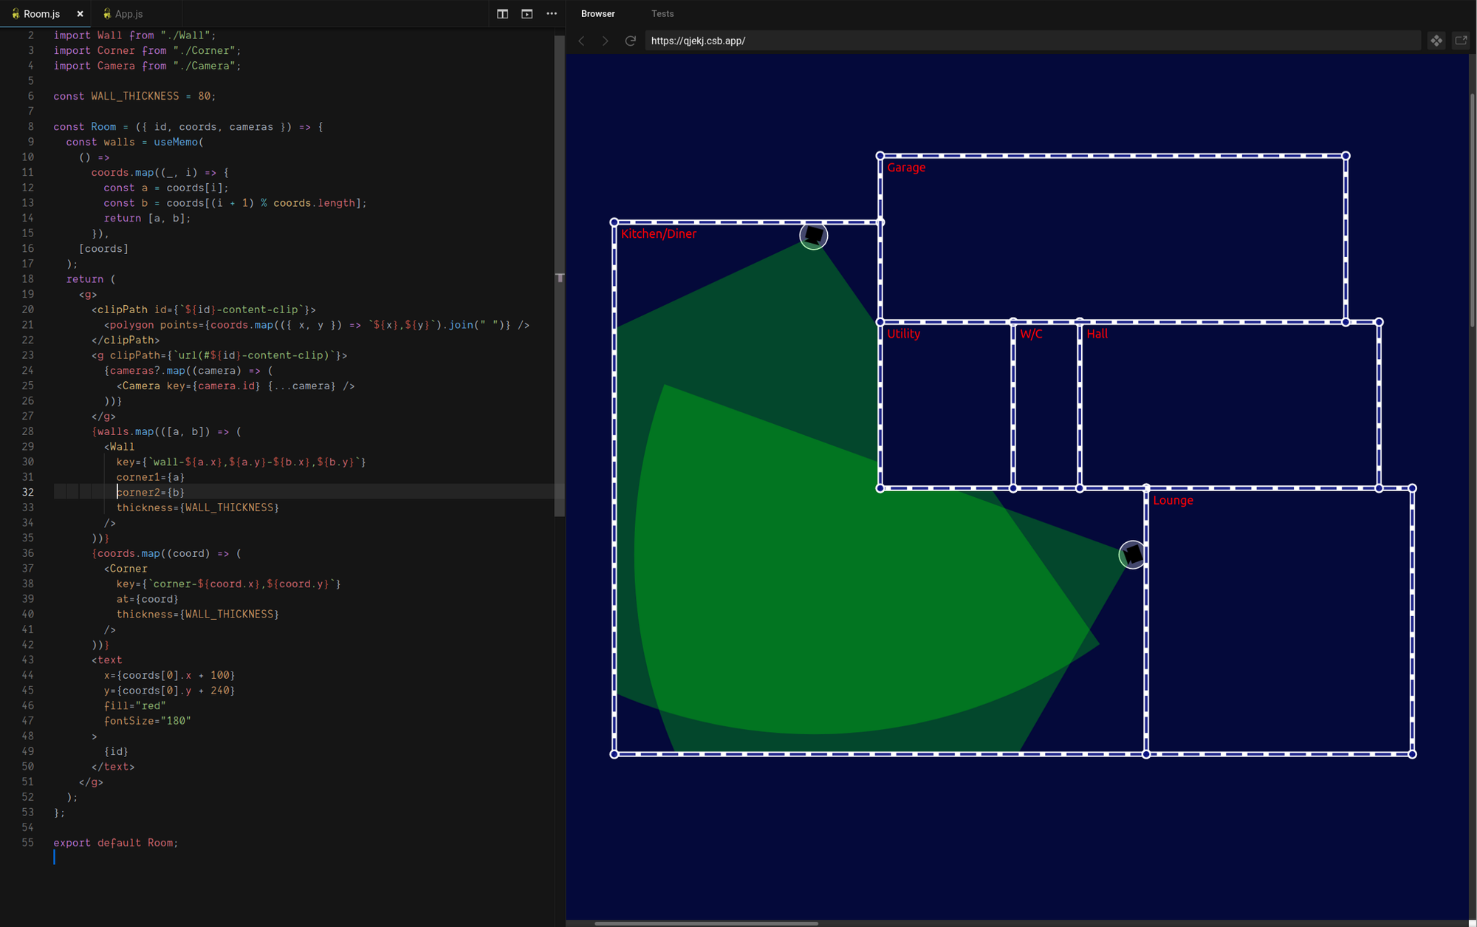Switch to the App.js tab
The height and width of the screenshot is (927, 1477).
[128, 14]
